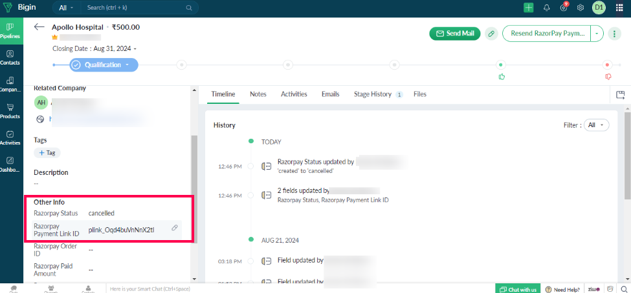
Task: Click the red lost stage circle
Action: click(x=607, y=65)
